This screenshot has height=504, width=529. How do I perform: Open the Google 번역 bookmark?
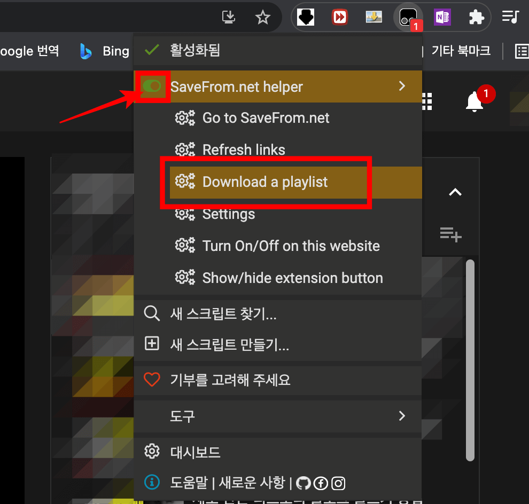coord(30,51)
